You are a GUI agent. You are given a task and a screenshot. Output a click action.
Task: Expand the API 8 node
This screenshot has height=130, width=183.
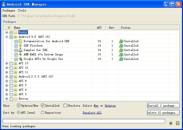point(7,81)
